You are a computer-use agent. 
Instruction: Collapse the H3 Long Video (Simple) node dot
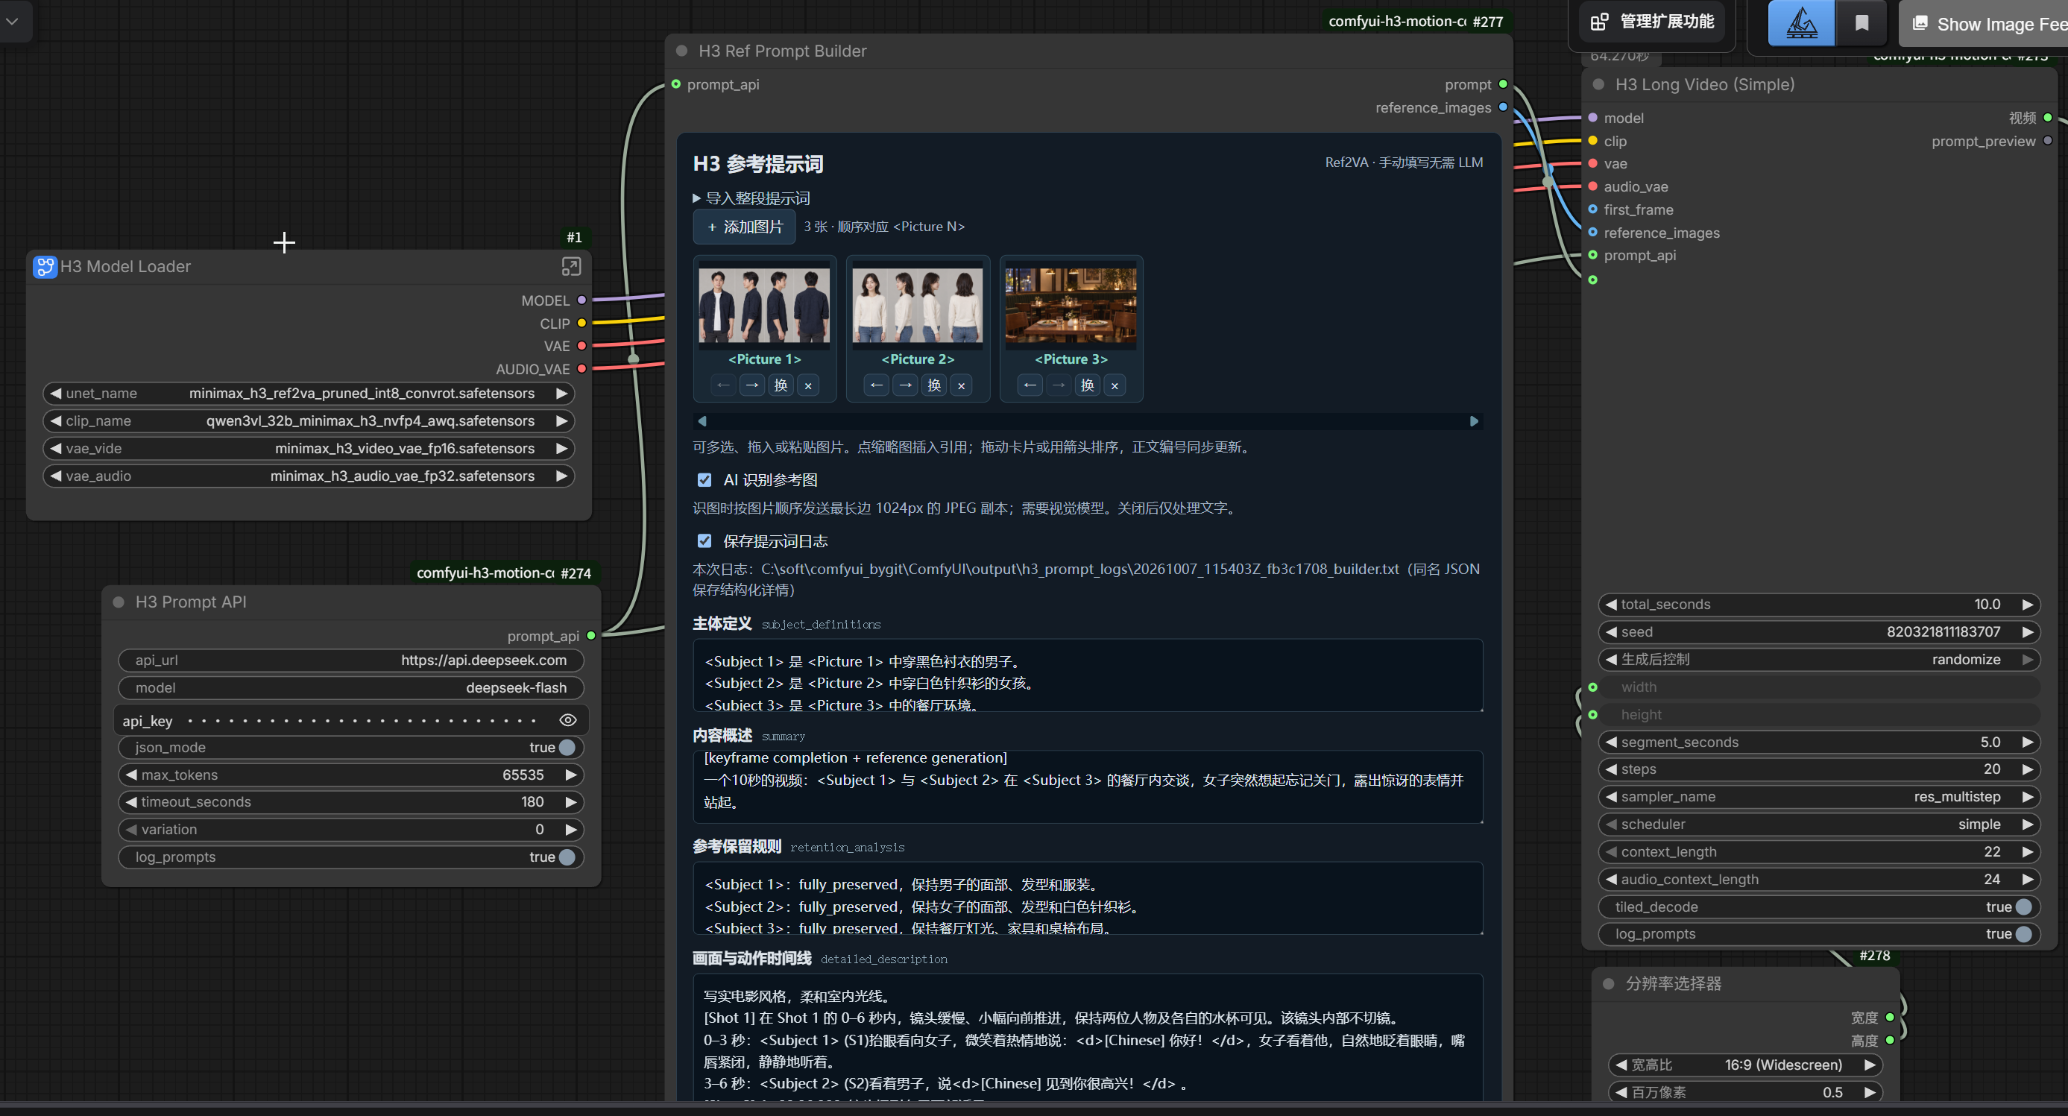tap(1598, 84)
